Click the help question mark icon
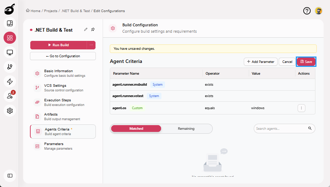This screenshot has width=330, height=187. tap(307, 11)
